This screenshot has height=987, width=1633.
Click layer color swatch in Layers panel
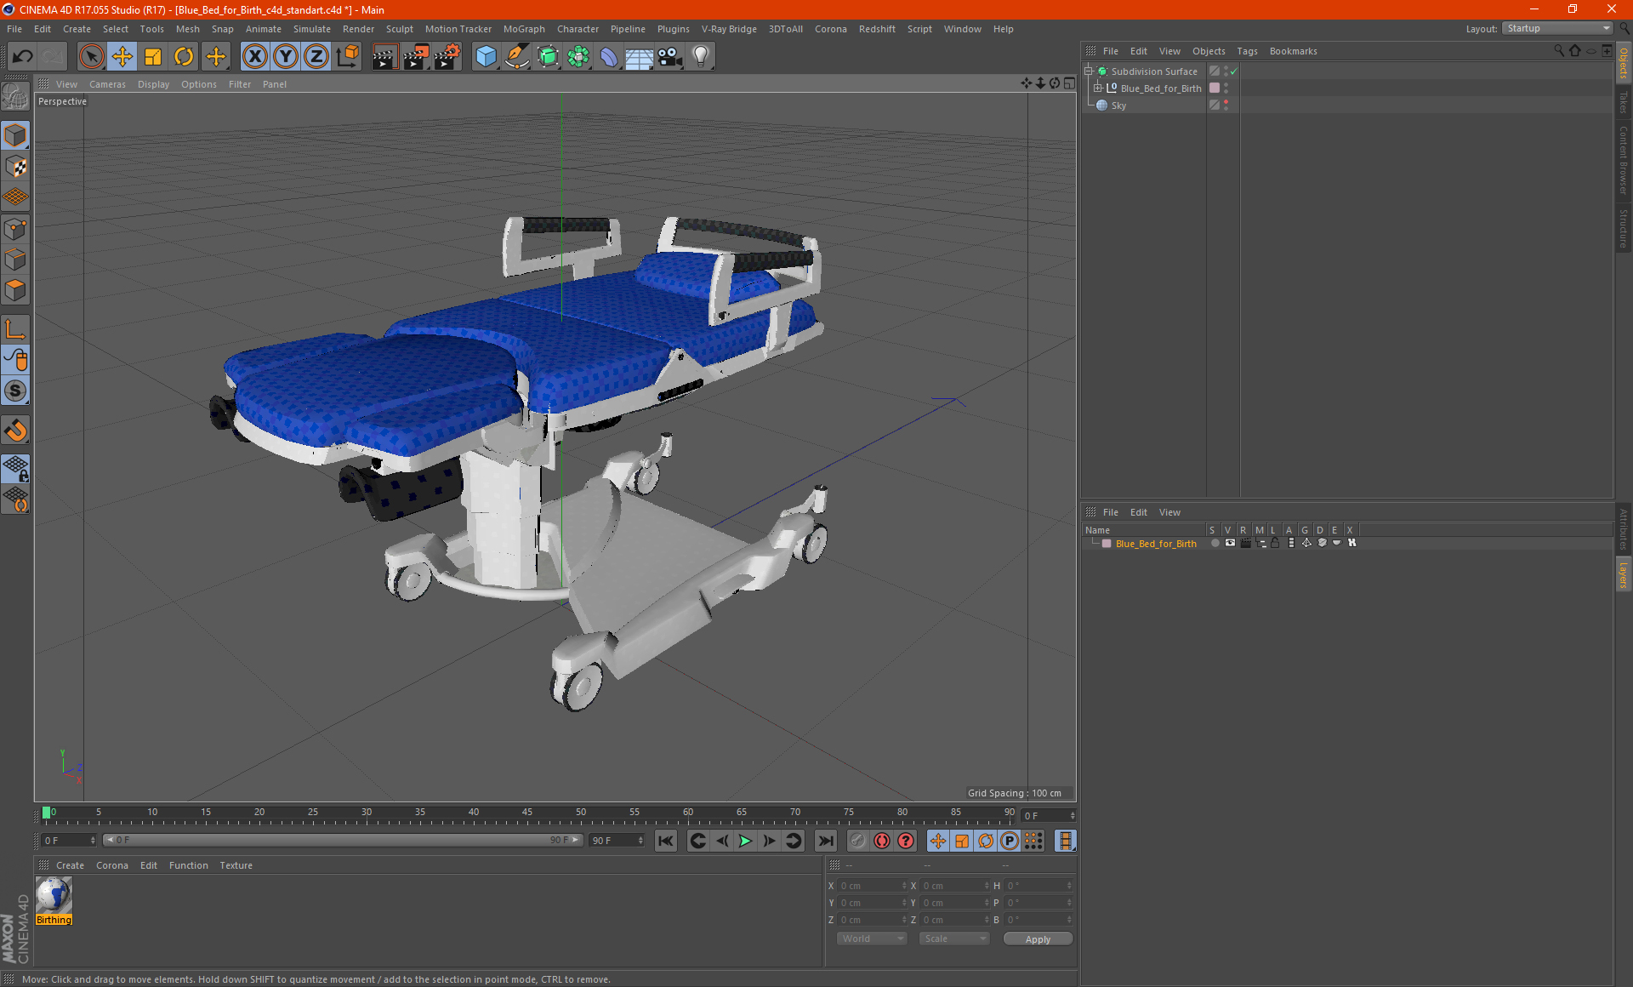(1107, 544)
